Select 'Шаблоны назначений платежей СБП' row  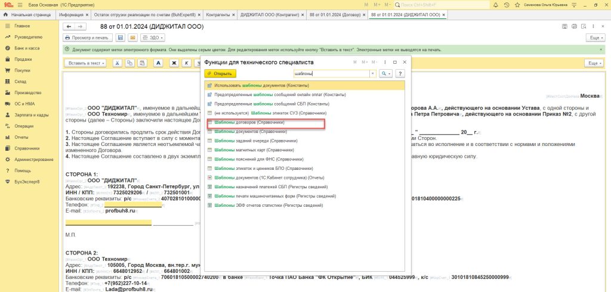tap(305, 187)
